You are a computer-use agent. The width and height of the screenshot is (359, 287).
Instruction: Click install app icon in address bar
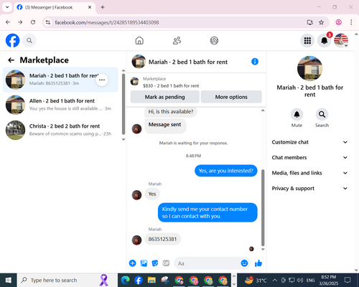(x=310, y=22)
